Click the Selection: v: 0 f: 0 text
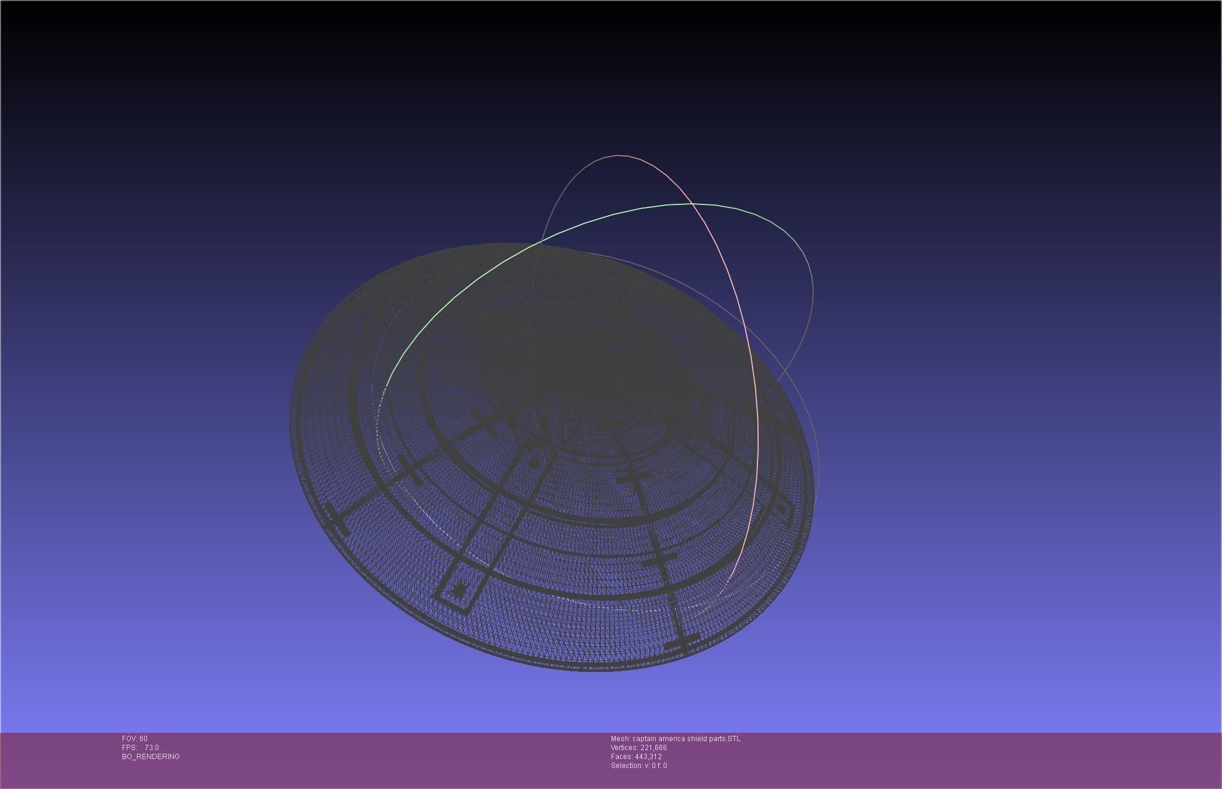The width and height of the screenshot is (1222, 789). point(639,766)
